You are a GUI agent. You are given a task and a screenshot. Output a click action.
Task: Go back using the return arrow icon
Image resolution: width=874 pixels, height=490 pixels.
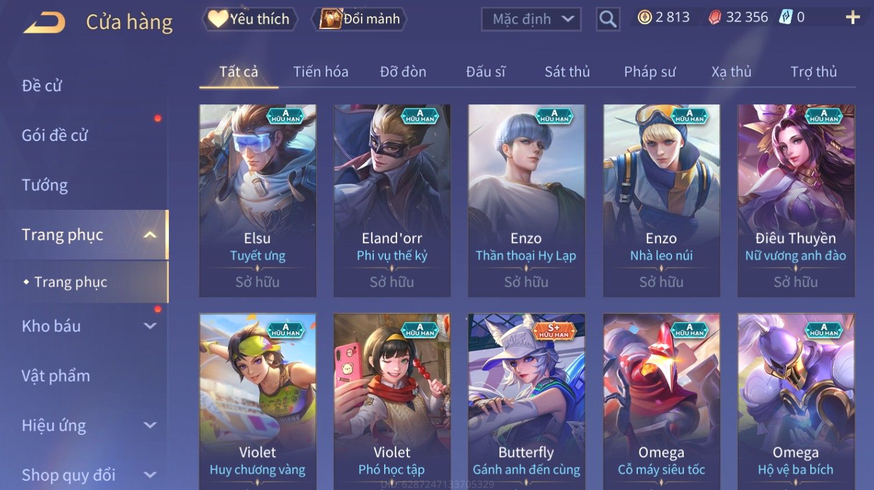pyautogui.click(x=44, y=23)
